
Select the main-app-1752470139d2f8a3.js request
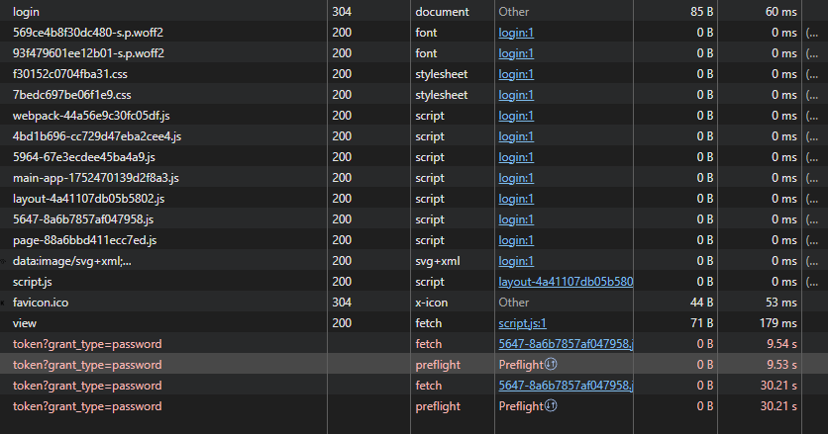click(x=96, y=178)
